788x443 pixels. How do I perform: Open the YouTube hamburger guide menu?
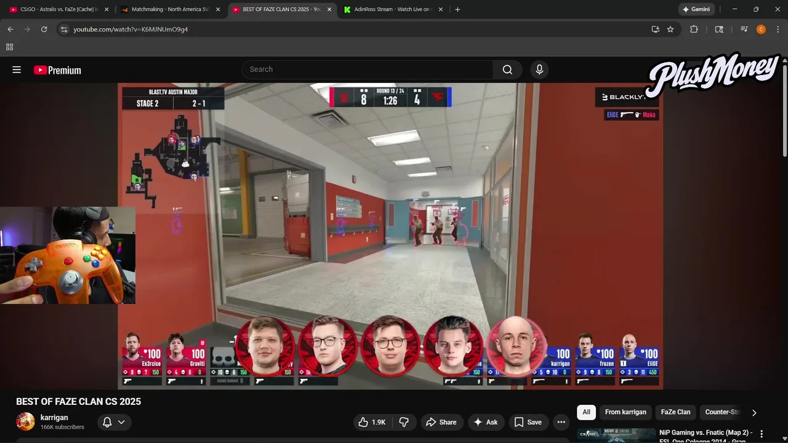pyautogui.click(x=17, y=70)
